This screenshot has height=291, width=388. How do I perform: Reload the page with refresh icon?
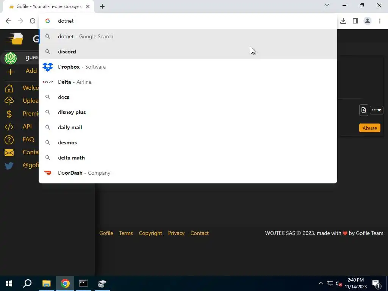33,21
